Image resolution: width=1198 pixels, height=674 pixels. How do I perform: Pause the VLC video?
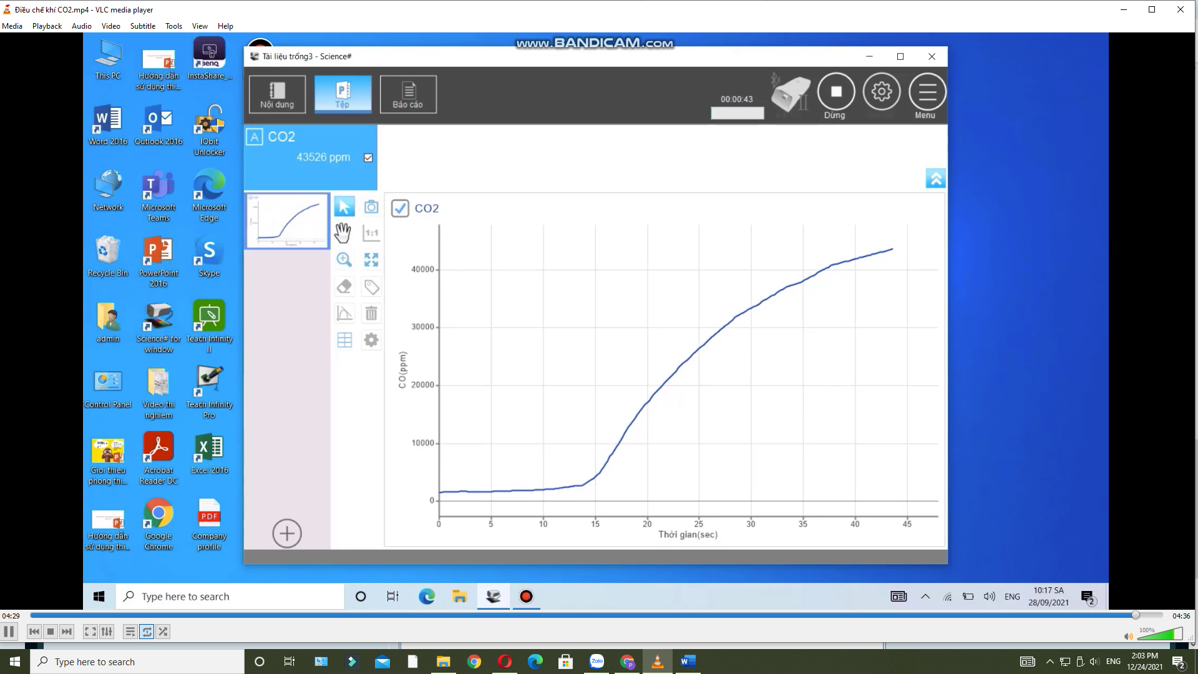9,632
